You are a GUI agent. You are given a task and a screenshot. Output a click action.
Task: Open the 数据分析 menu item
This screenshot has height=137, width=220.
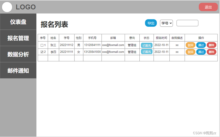(18, 54)
